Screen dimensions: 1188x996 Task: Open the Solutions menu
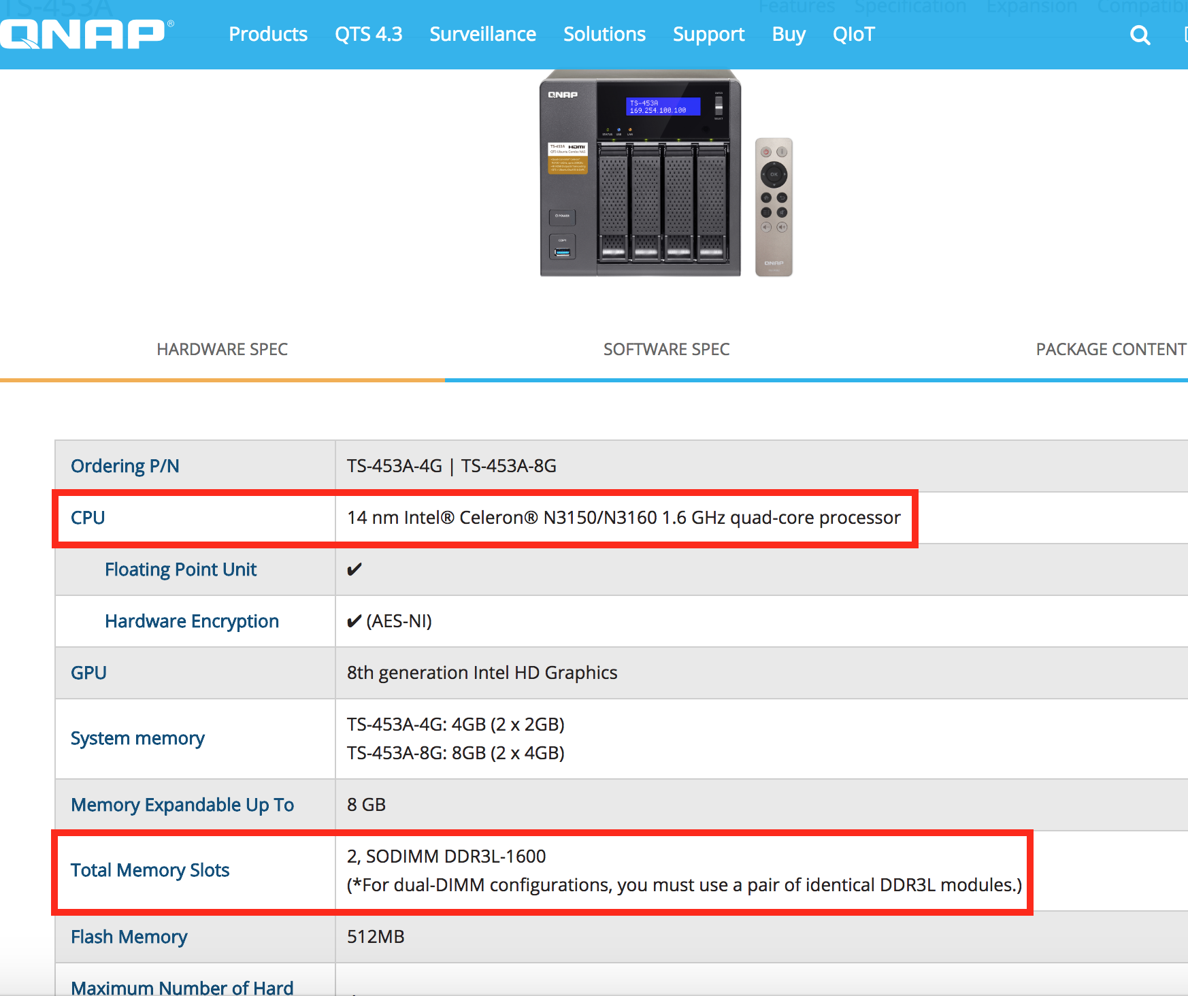pyautogui.click(x=604, y=34)
